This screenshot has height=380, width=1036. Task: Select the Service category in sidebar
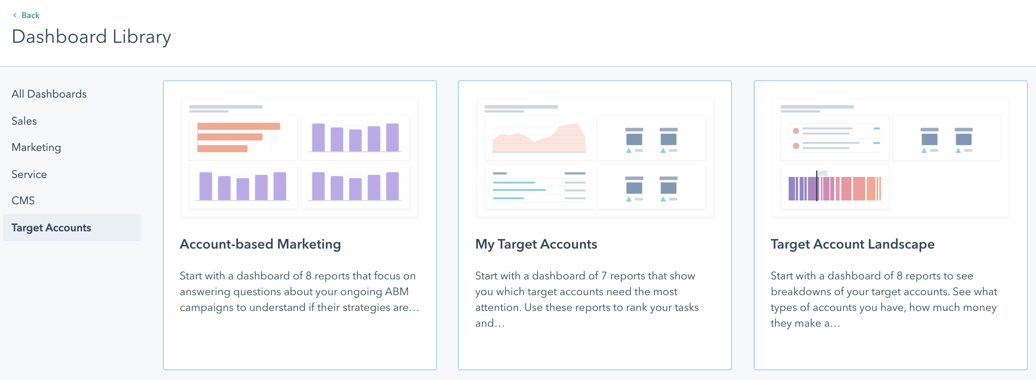point(29,174)
